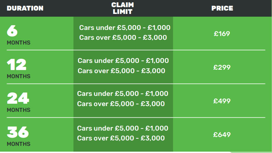The image size is (272, 153).
Task: Click the £299 price
Action: click(x=222, y=67)
